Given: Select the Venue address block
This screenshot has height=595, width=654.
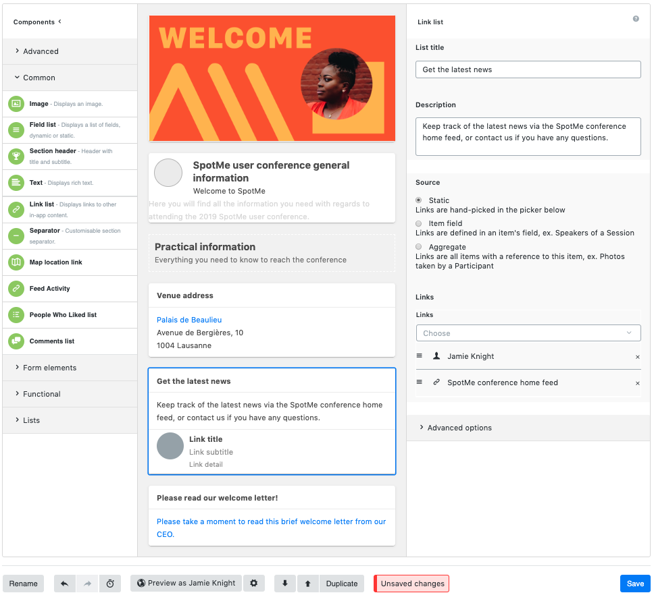Looking at the screenshot, I should click(272, 320).
